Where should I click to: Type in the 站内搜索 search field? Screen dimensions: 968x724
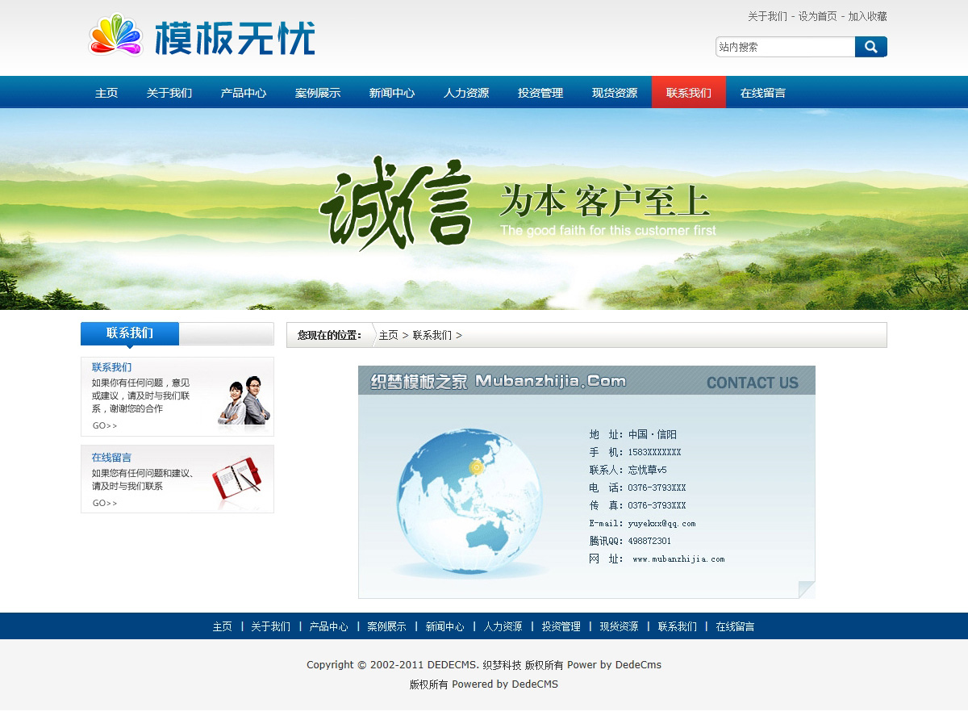(x=784, y=47)
